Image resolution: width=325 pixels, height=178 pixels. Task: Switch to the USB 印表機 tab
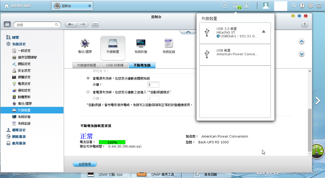pos(115,65)
